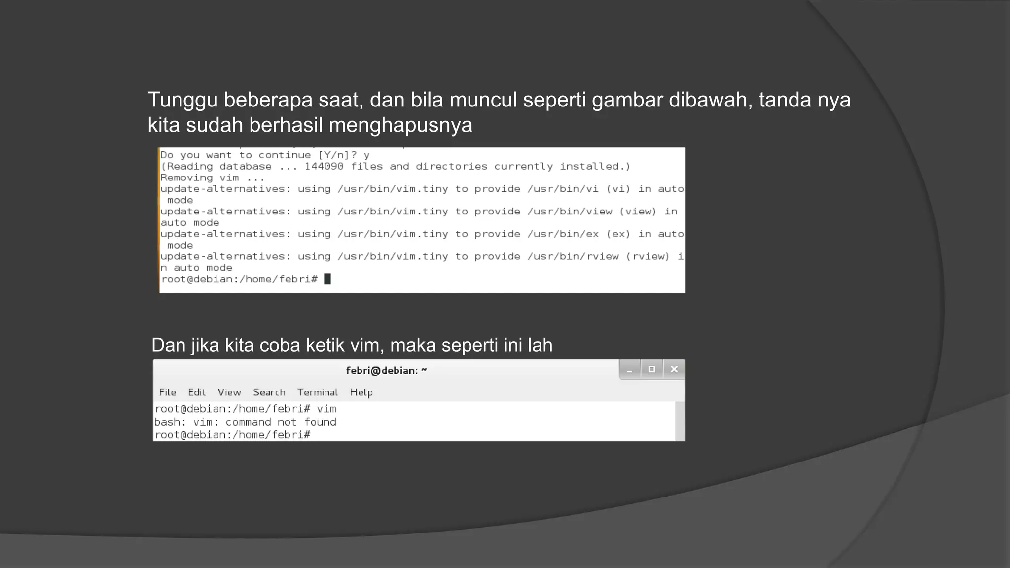Click the '/usr/bin/view (view)' update-alternatives line

(419, 217)
